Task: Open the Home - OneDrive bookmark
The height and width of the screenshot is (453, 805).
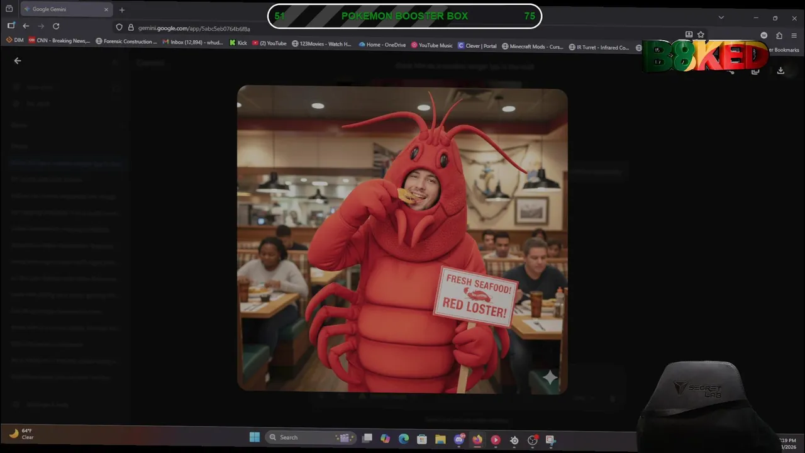Action: pyautogui.click(x=382, y=45)
